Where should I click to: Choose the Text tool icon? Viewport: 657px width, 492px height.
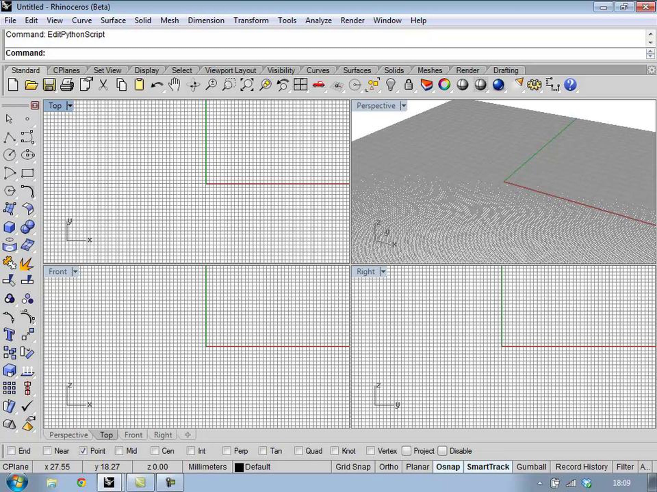point(9,335)
